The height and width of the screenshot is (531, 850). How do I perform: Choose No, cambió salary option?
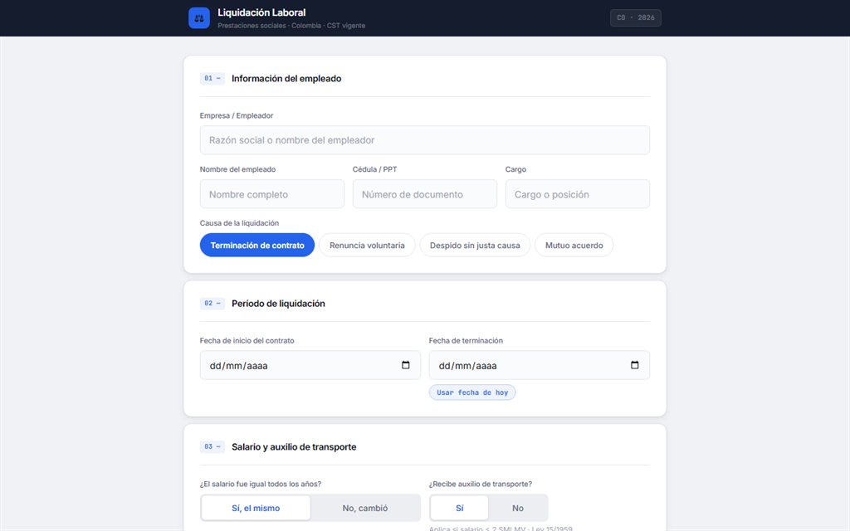click(365, 509)
